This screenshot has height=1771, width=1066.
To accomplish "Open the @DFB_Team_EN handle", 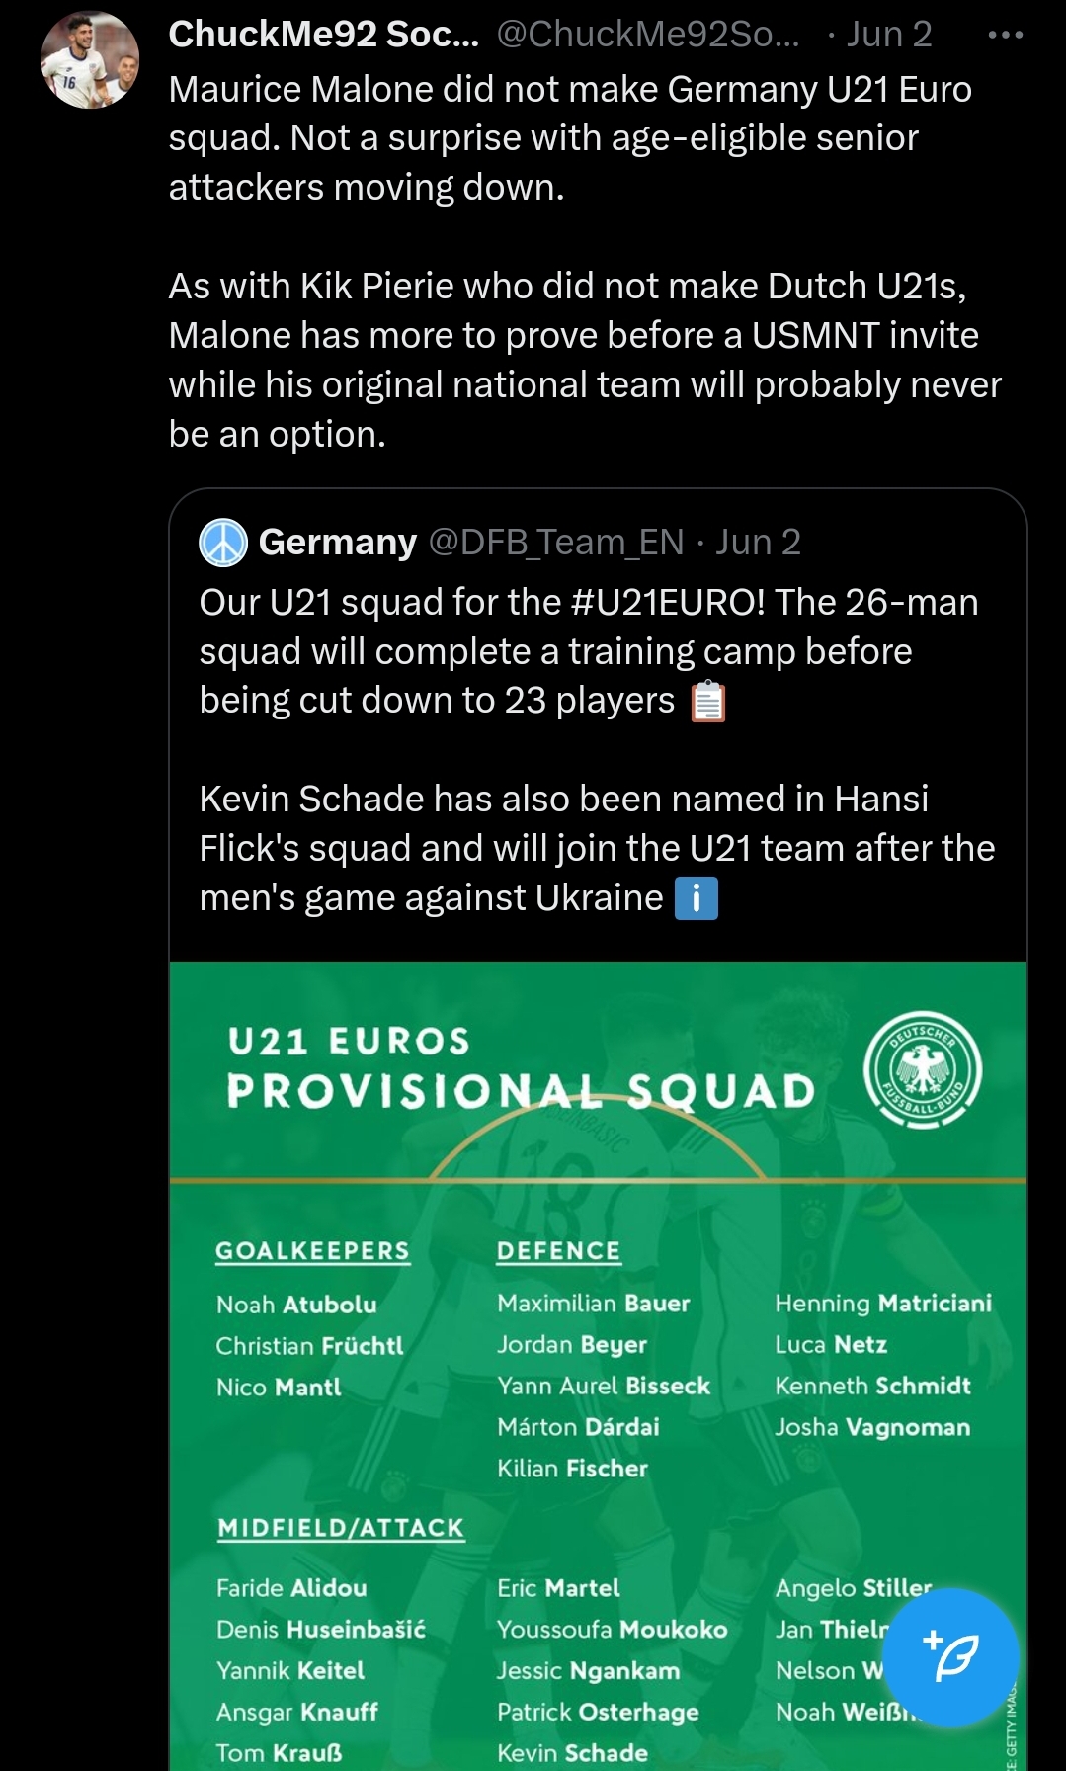I will (x=556, y=543).
